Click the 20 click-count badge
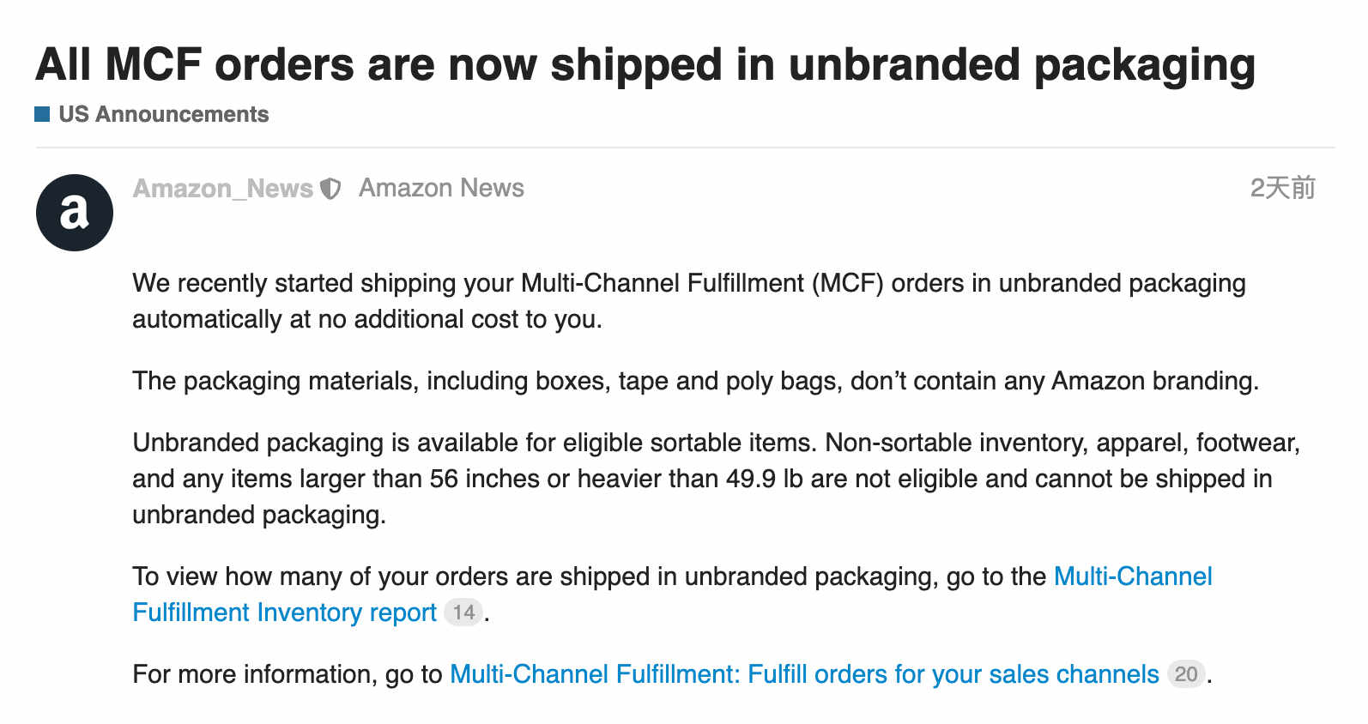This screenshot has height=724, width=1368. tap(1186, 674)
